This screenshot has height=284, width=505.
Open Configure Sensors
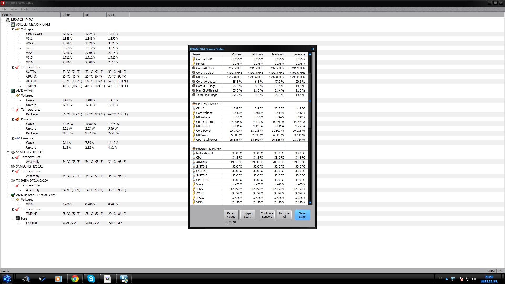point(267,215)
